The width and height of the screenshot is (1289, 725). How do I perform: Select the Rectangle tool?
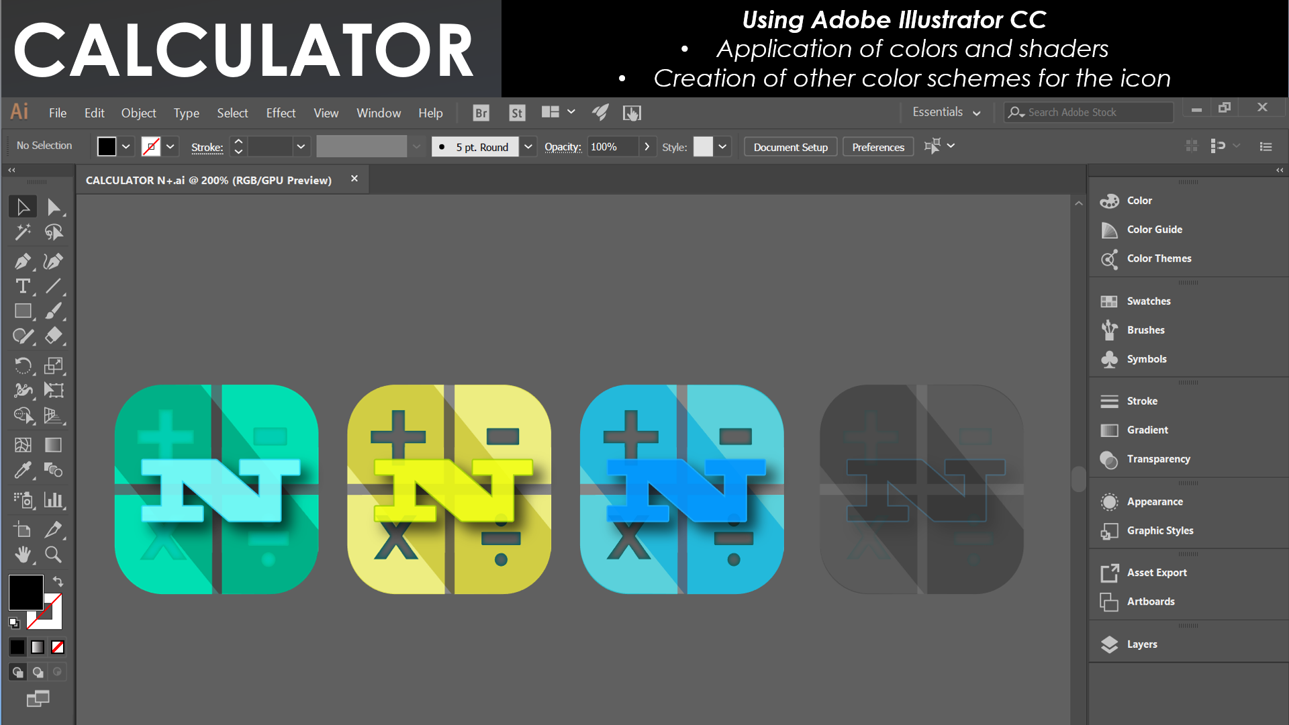[23, 311]
